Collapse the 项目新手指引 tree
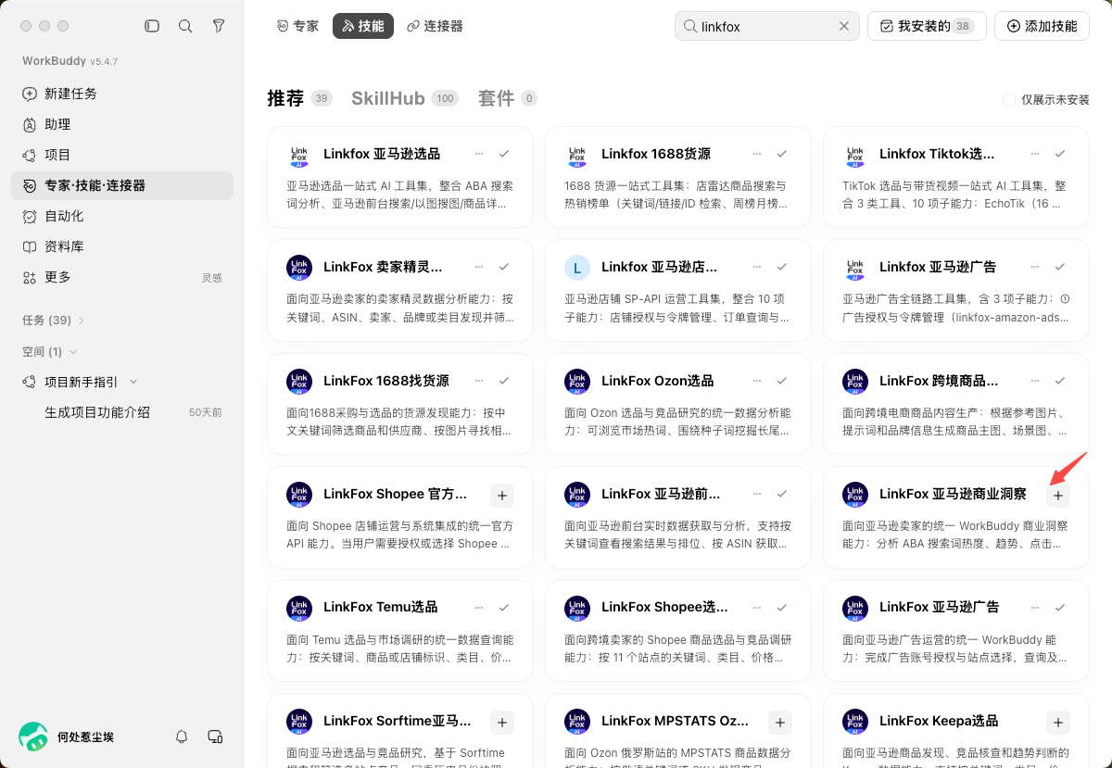The width and height of the screenshot is (1112, 768). [x=133, y=382]
